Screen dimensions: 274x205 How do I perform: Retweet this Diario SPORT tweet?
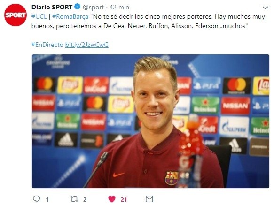74,199
